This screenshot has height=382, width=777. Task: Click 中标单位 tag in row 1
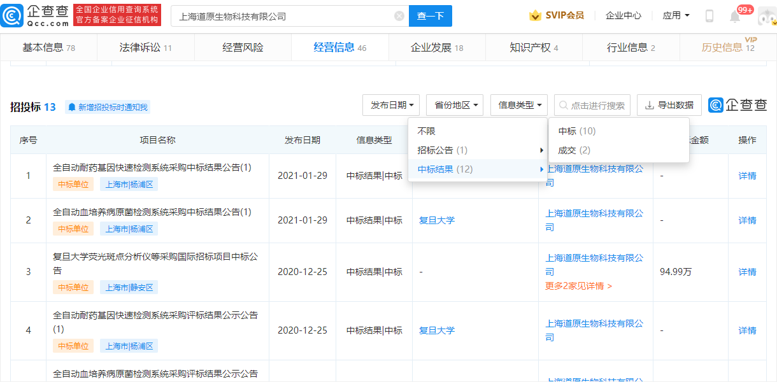point(73,185)
